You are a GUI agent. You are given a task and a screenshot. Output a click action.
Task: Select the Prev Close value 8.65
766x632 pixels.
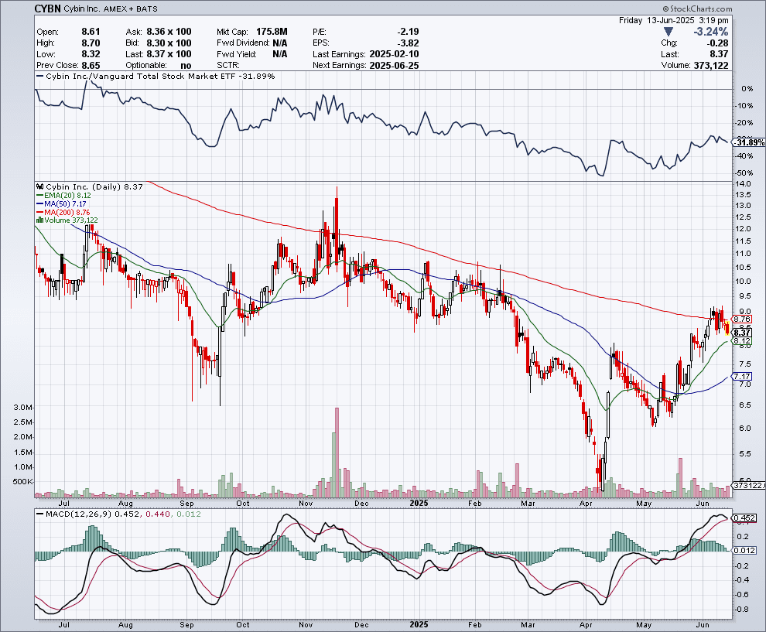pos(91,66)
